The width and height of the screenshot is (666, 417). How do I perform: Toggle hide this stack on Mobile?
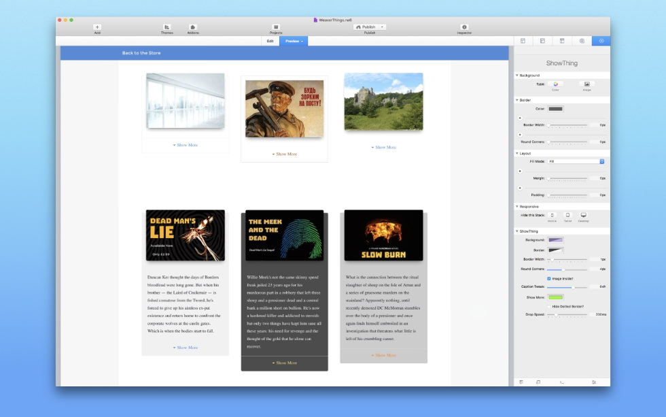pyautogui.click(x=552, y=215)
